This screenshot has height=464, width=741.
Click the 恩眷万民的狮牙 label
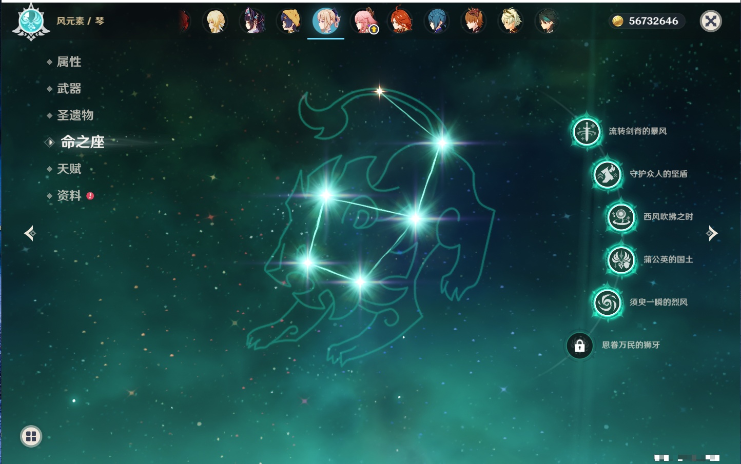[631, 345]
